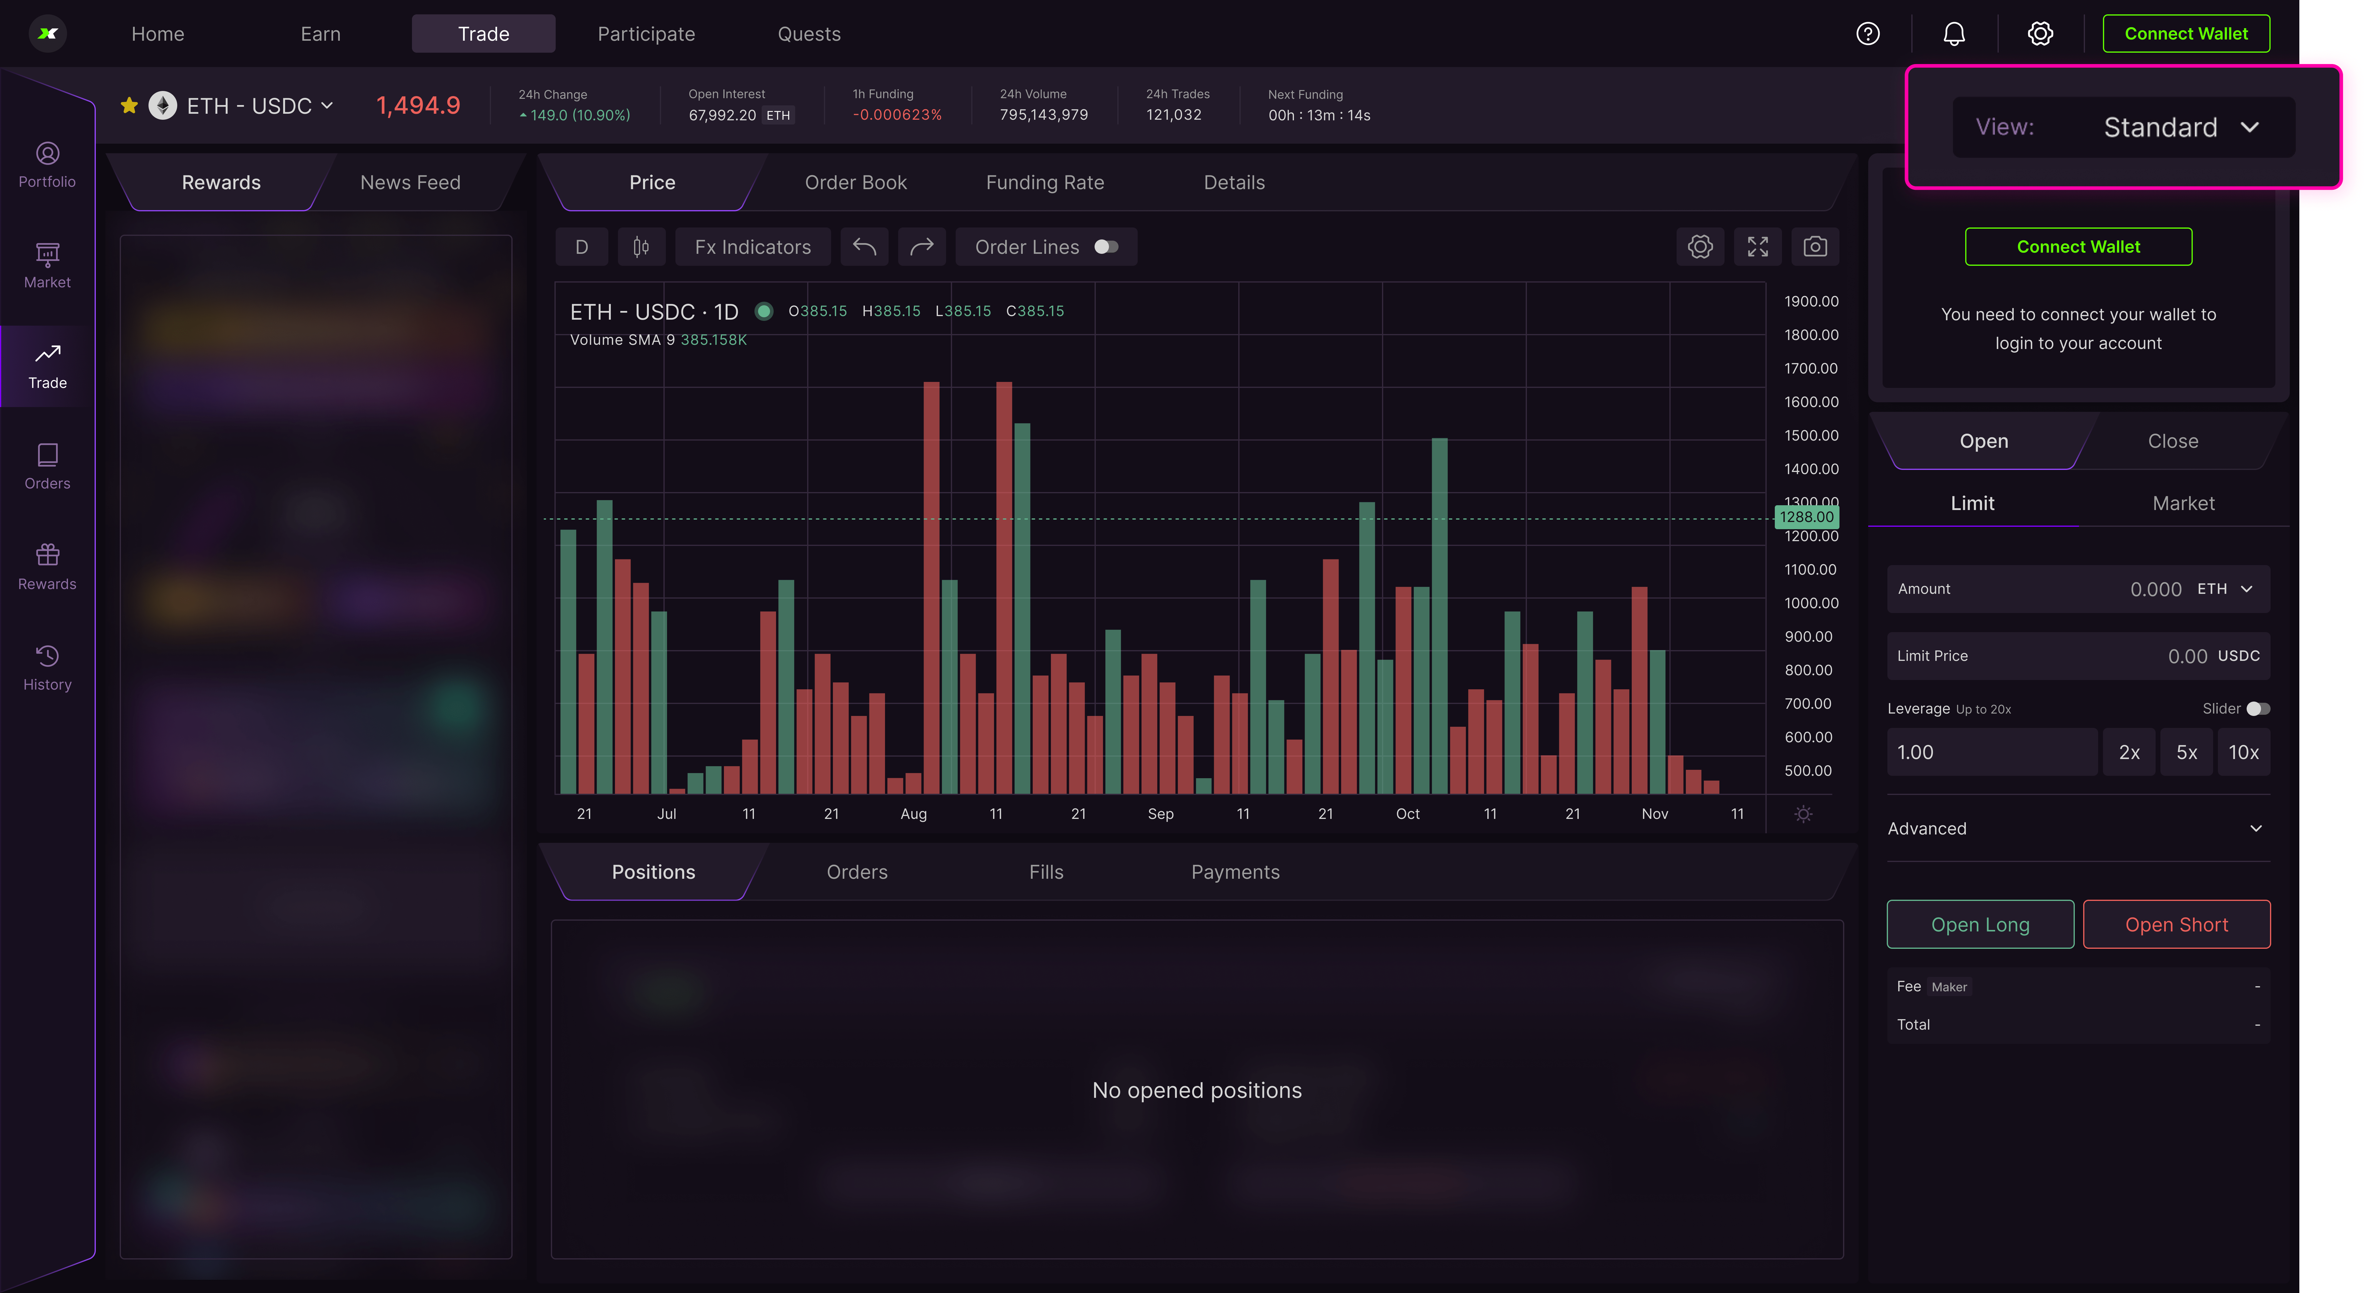
Task: Open the D timeframe selector
Action: (582, 247)
